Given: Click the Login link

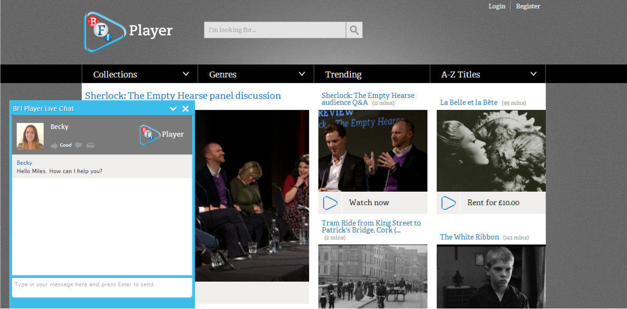Looking at the screenshot, I should (x=497, y=6).
